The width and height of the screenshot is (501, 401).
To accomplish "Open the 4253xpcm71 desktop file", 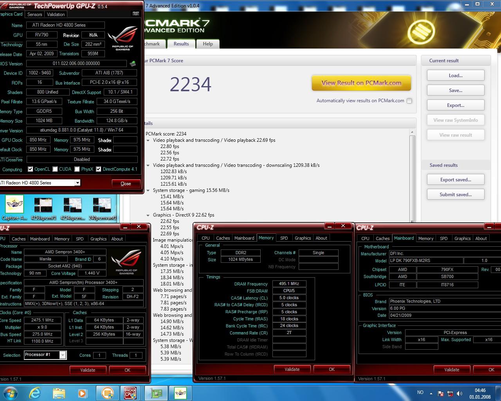I will [43, 209].
